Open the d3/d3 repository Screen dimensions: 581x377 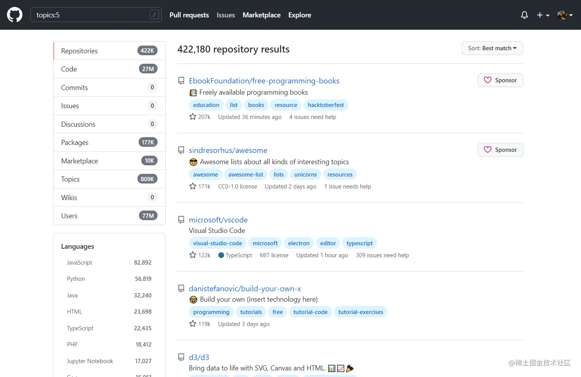(199, 357)
